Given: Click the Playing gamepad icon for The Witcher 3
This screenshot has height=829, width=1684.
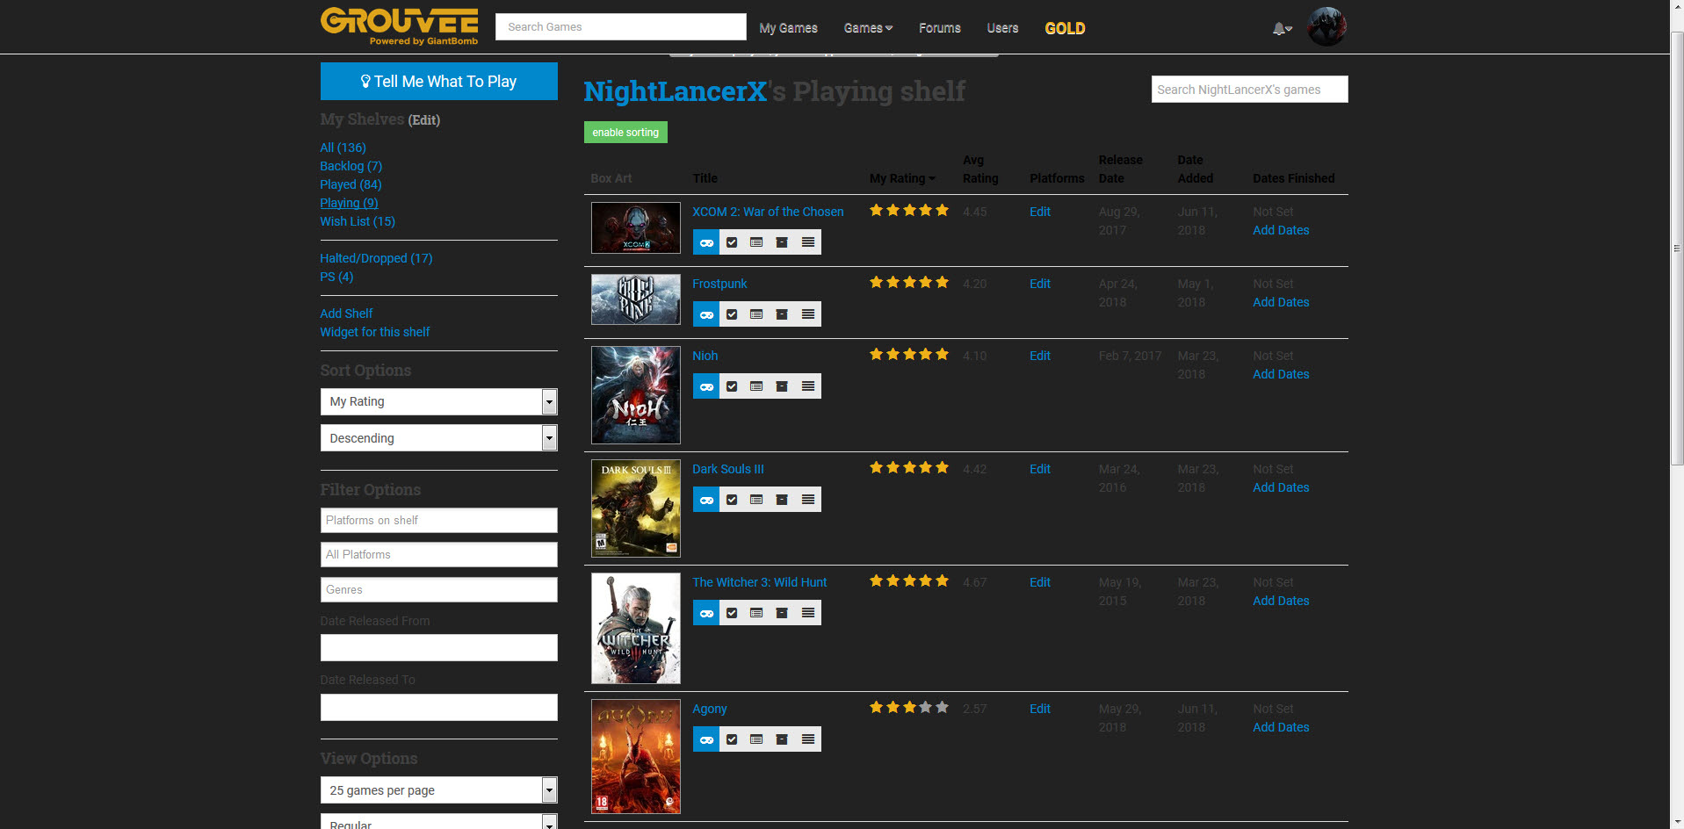Looking at the screenshot, I should 706,613.
